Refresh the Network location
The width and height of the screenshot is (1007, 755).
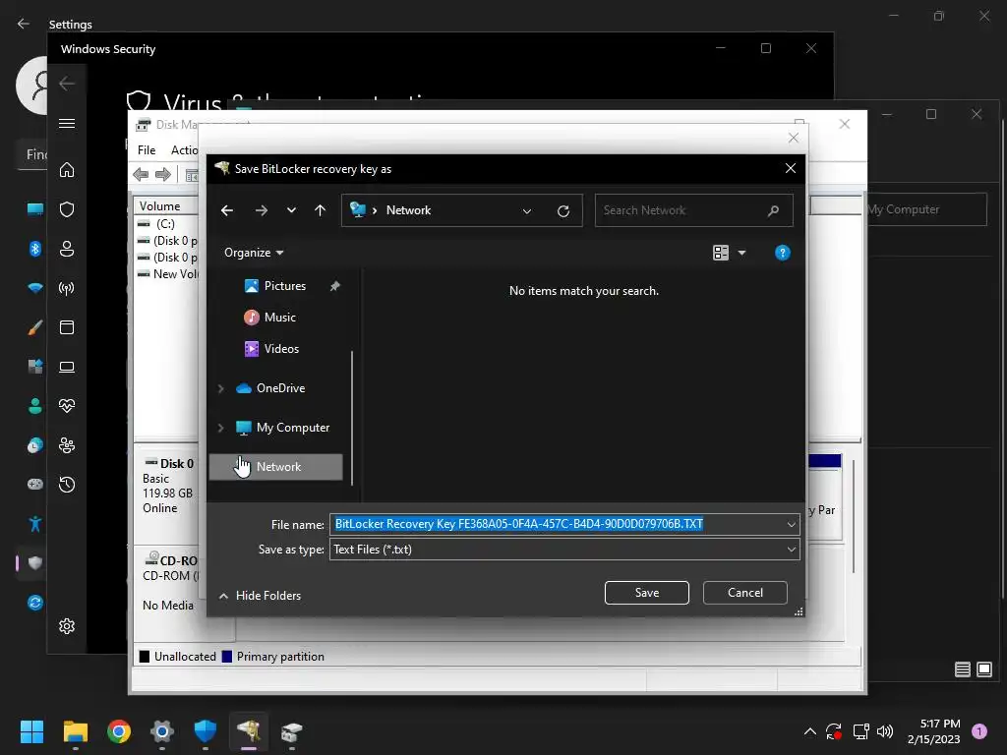tap(563, 210)
